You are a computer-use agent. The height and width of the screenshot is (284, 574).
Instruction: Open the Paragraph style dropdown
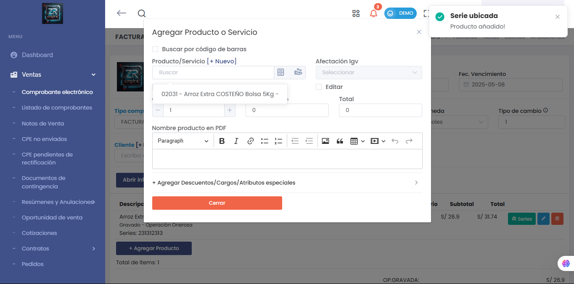coord(183,141)
